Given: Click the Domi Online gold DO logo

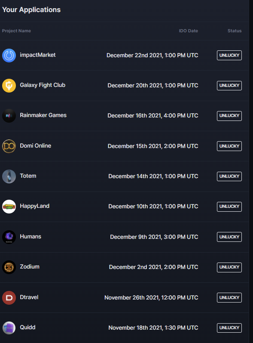Looking at the screenshot, I should (9, 146).
